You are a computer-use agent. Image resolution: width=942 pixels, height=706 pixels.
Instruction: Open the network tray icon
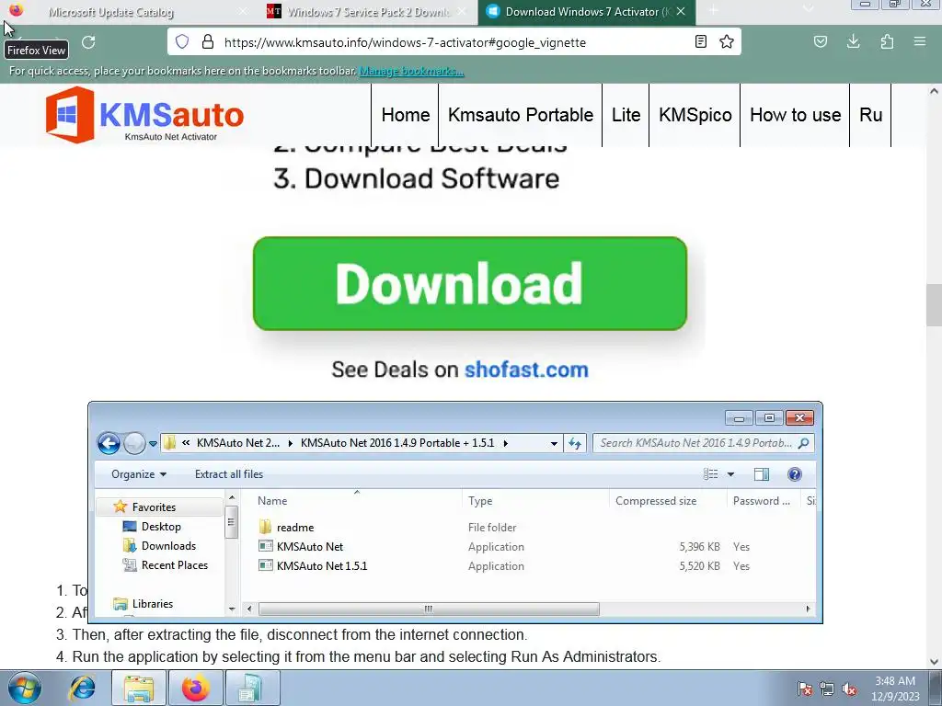(827, 689)
